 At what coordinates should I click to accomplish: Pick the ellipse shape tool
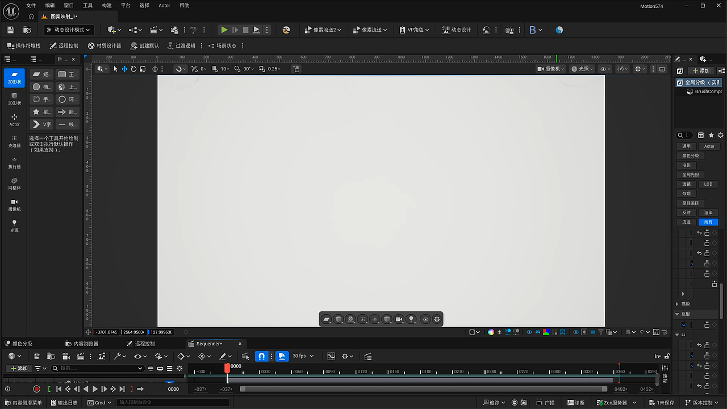pos(42,87)
